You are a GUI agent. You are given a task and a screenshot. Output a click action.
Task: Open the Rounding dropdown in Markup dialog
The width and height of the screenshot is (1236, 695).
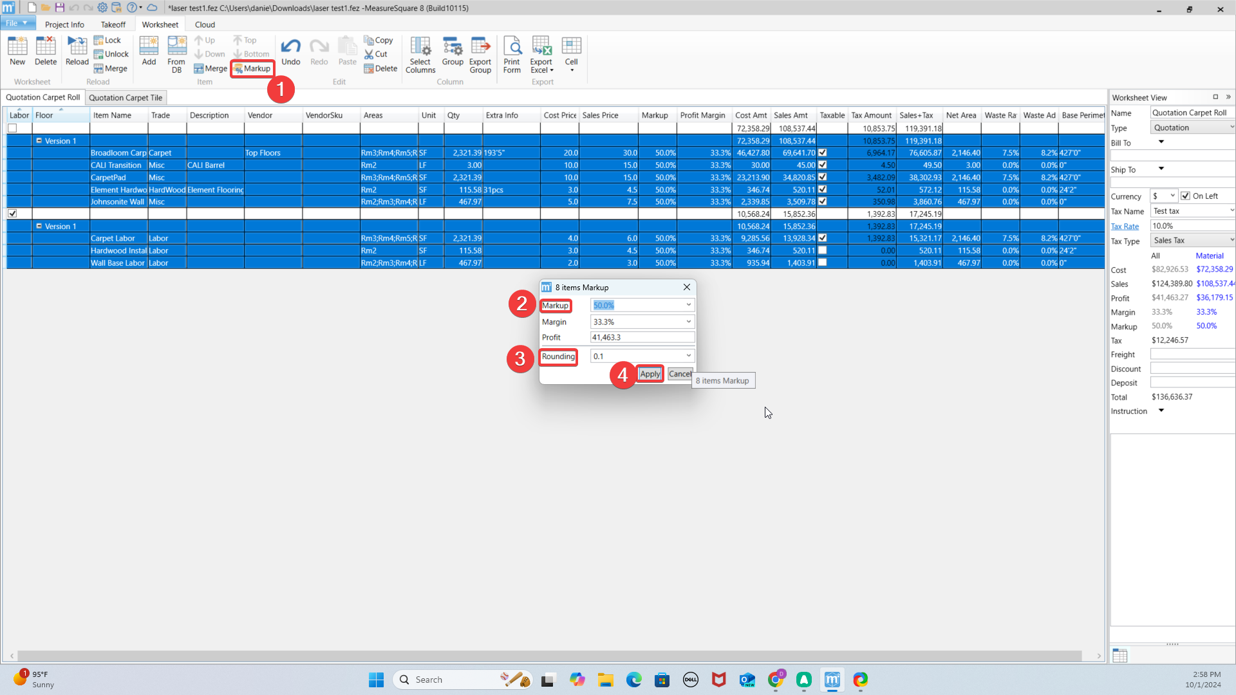tap(688, 356)
